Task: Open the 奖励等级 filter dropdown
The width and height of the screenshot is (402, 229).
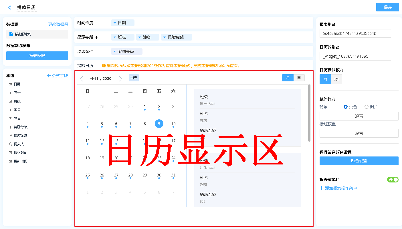Action: pos(126,51)
